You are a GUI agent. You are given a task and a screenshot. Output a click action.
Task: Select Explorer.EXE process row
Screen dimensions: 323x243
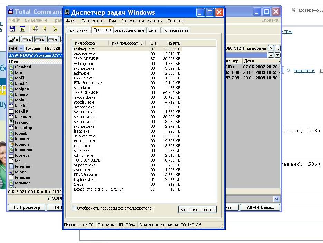pos(127,179)
